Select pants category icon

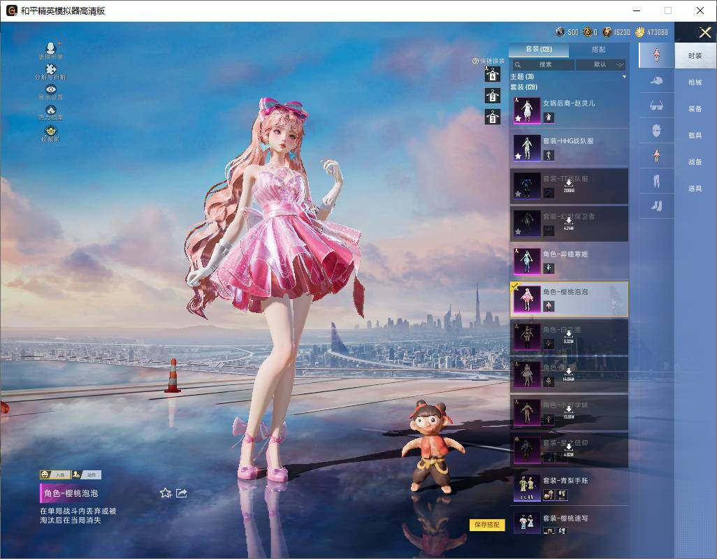click(656, 181)
